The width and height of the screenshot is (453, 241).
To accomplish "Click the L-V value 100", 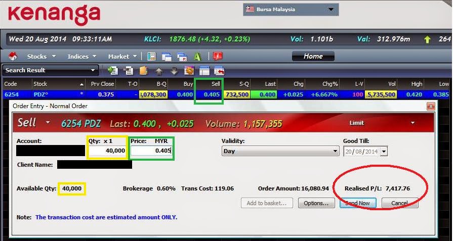I will [358, 94].
